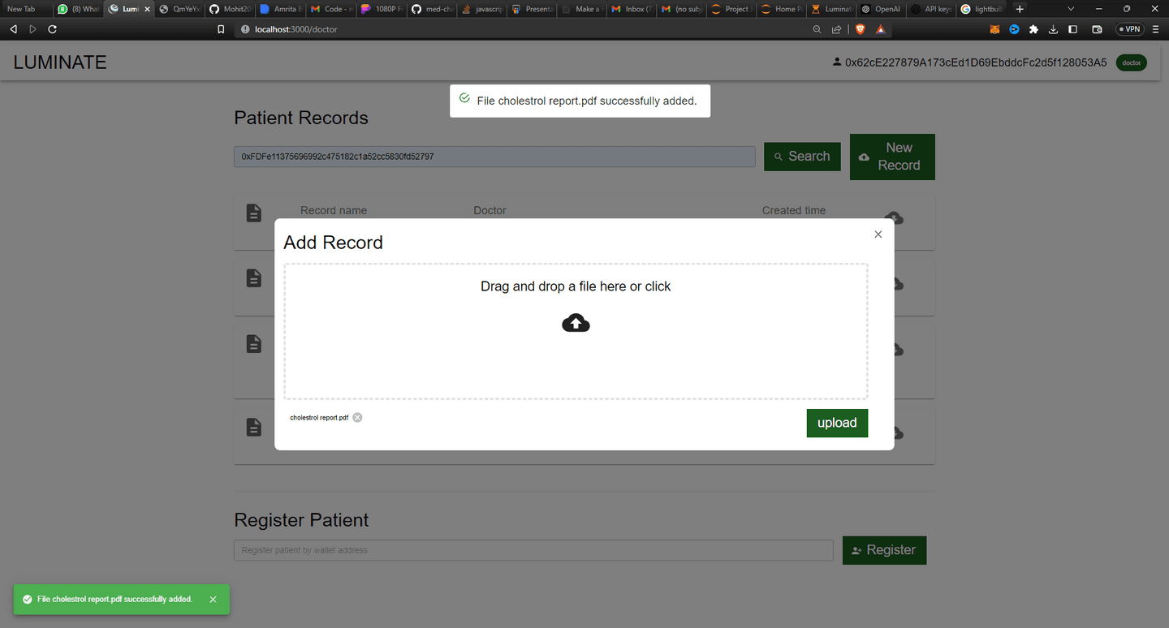Viewport: 1169px width, 628px height.
Task: Click the 'Drag and drop a file here or click' text
Action: tap(576, 286)
